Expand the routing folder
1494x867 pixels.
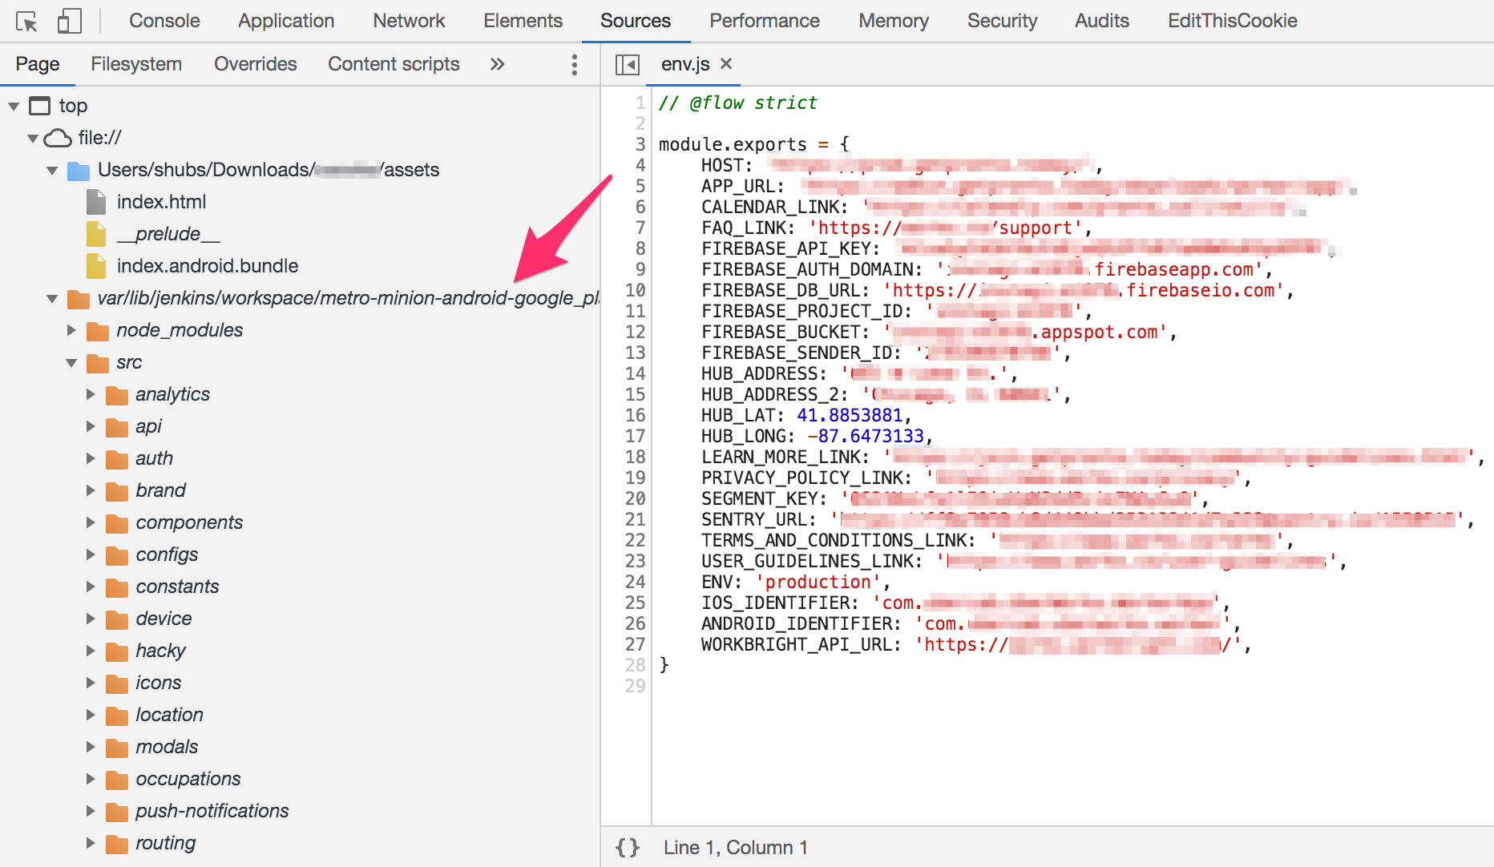point(91,843)
